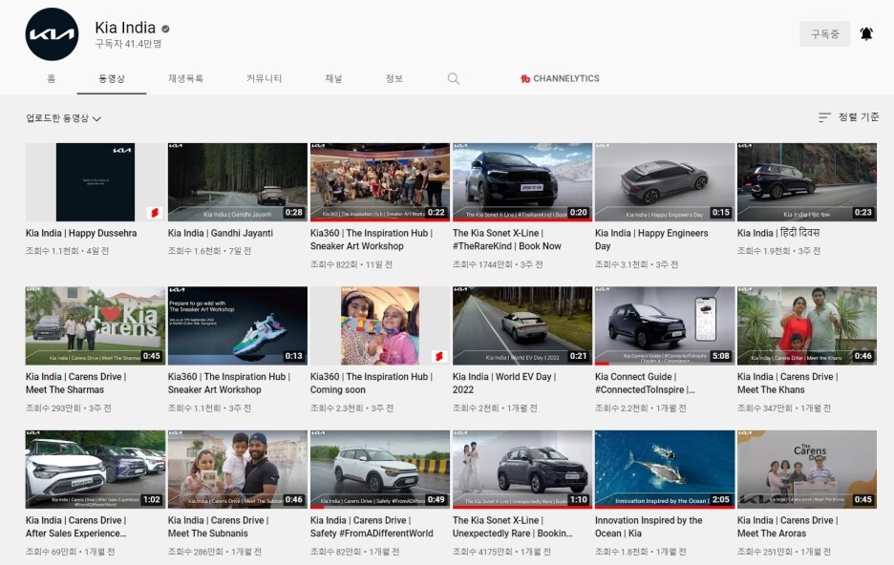
Task: Play the हिंदी दिवस 0:23 thumbnail
Action: (807, 182)
